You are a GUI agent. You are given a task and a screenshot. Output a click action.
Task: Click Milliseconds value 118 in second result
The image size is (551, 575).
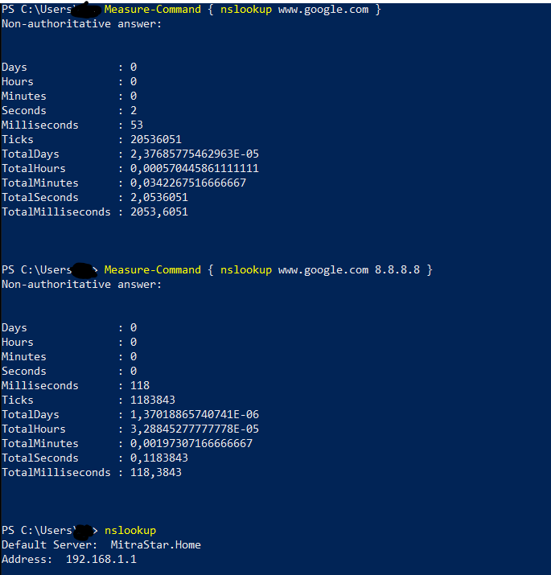pyautogui.click(x=140, y=385)
